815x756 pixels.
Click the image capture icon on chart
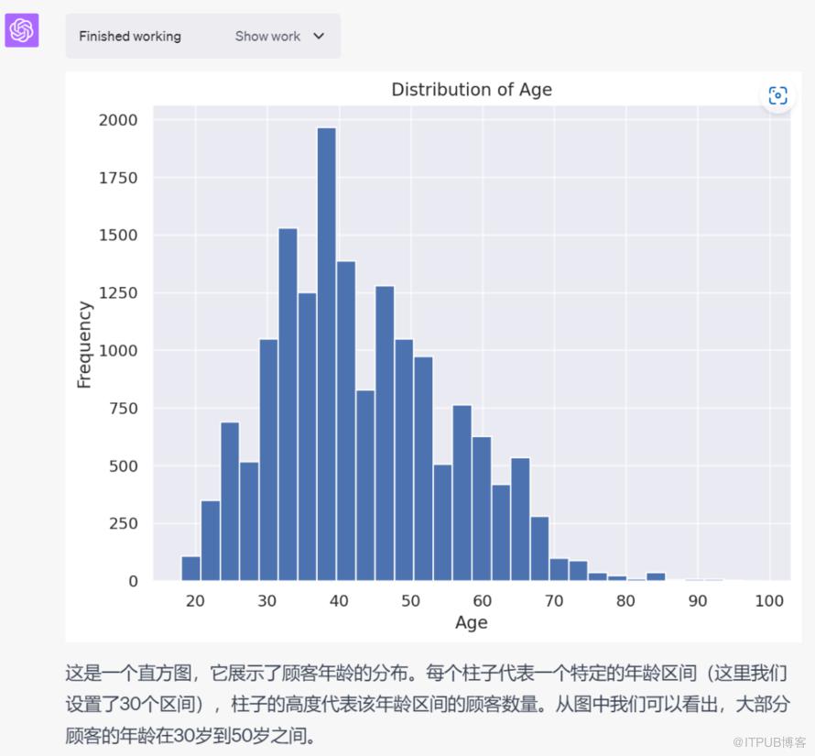777,96
